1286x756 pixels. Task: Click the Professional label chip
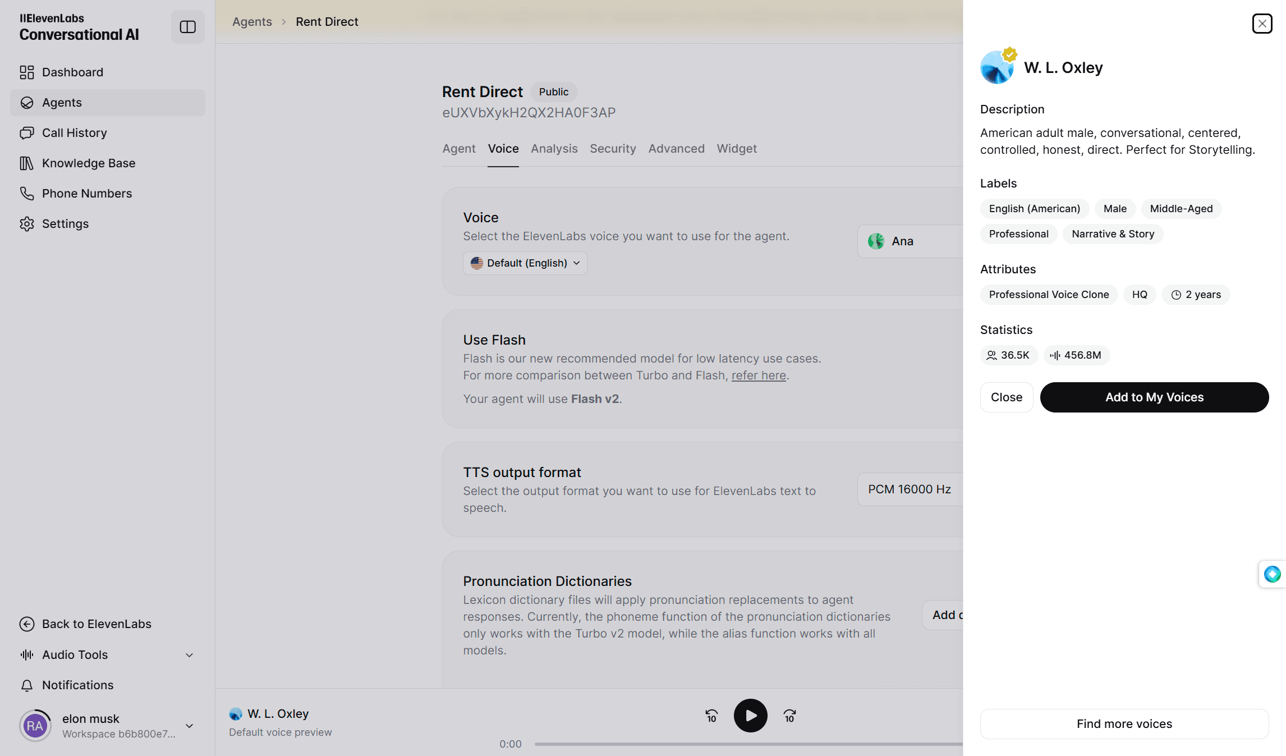[x=1018, y=234]
